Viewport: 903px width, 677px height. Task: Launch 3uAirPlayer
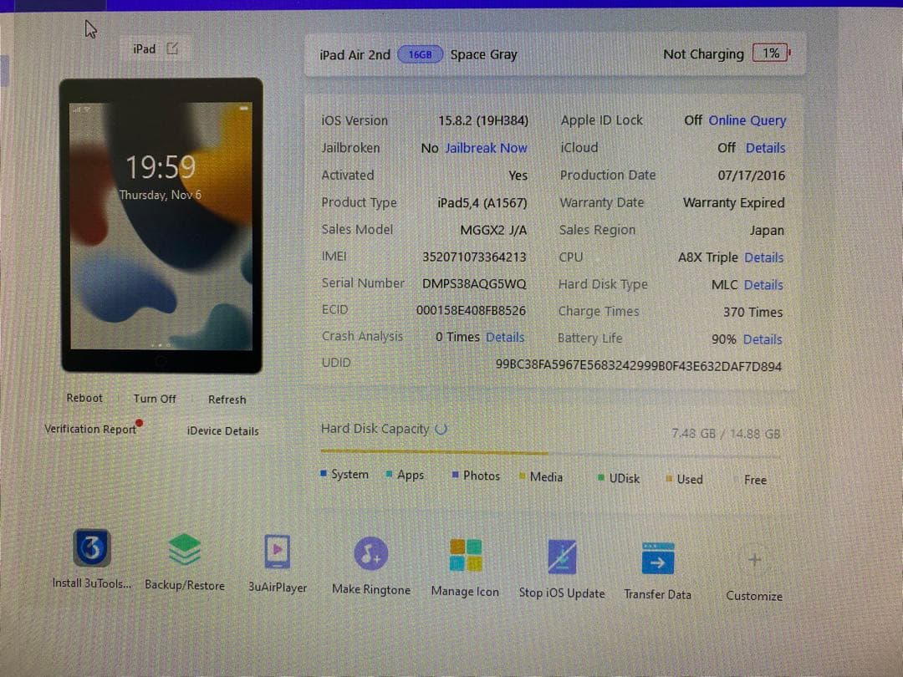coord(277,552)
